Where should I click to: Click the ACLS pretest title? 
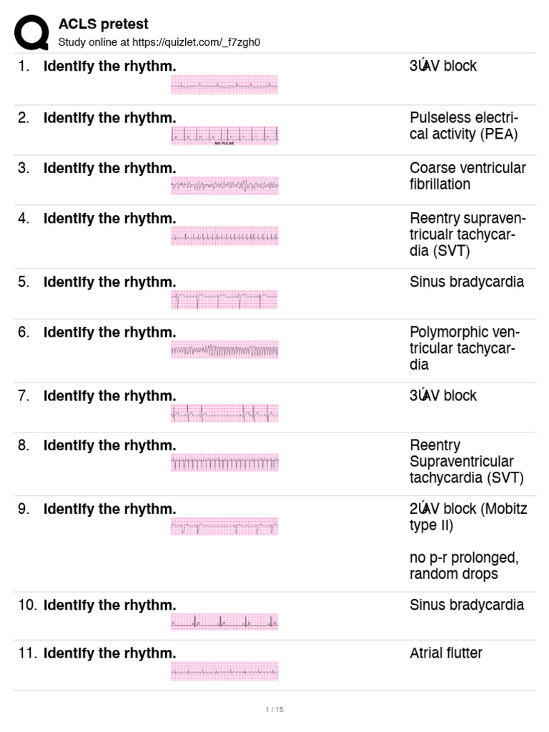point(104,25)
